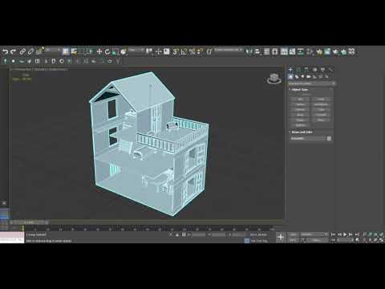The width and height of the screenshot is (385, 289).
Task: Activate Bind to Space Warp tool
Action: tap(39, 51)
